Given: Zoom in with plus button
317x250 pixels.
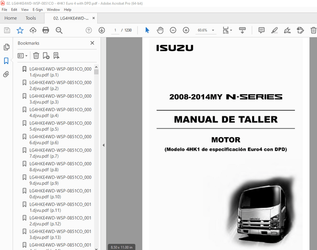Looking at the screenshot, I should pyautogui.click(x=186, y=30).
